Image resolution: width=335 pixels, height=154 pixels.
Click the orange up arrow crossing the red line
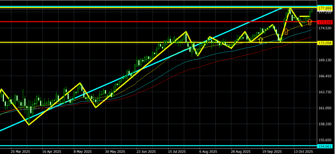pyautogui.click(x=309, y=22)
